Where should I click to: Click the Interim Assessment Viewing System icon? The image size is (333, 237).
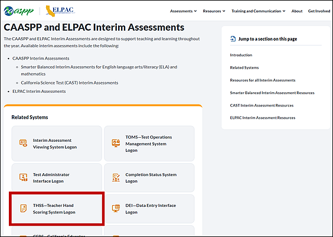click(24, 143)
